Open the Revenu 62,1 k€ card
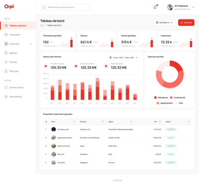 (97, 41)
